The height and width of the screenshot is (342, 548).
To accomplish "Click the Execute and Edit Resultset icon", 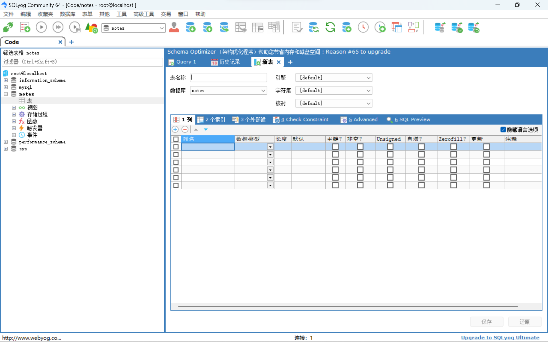I will click(75, 28).
